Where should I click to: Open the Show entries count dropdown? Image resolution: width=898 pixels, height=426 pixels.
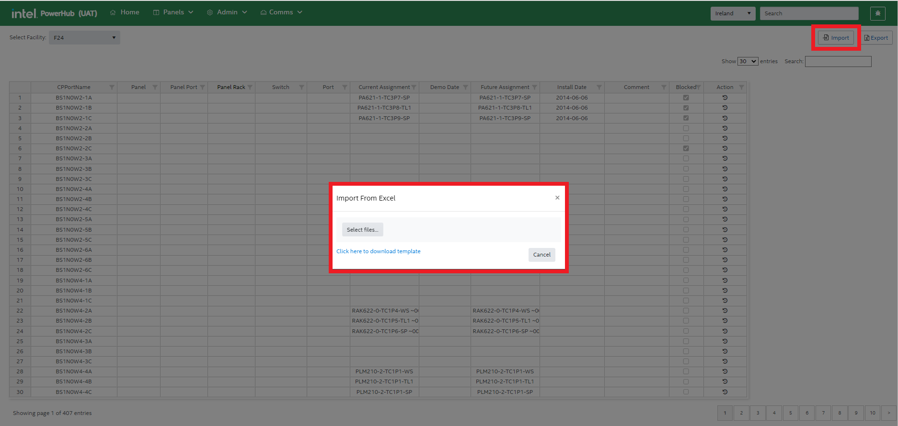[x=748, y=61]
